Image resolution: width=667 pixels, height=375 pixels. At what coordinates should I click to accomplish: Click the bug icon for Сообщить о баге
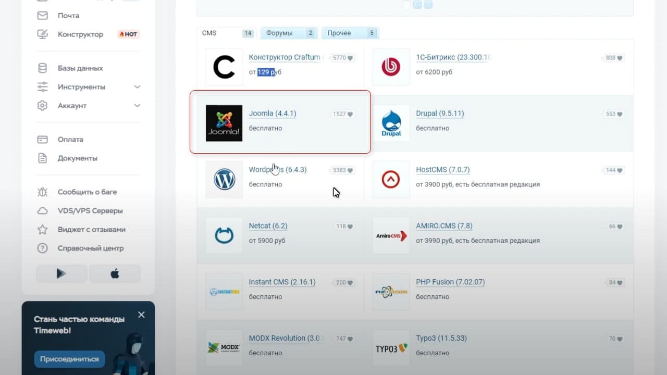pyautogui.click(x=43, y=192)
